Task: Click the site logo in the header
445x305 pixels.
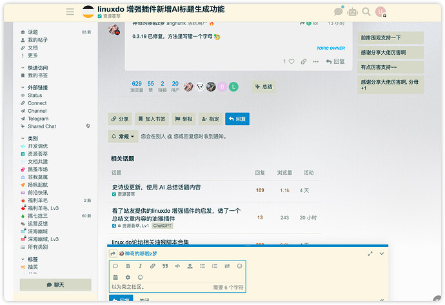Action: tap(88, 12)
